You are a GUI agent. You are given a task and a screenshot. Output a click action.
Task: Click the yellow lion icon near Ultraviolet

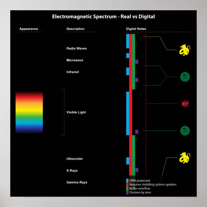coord(185,157)
